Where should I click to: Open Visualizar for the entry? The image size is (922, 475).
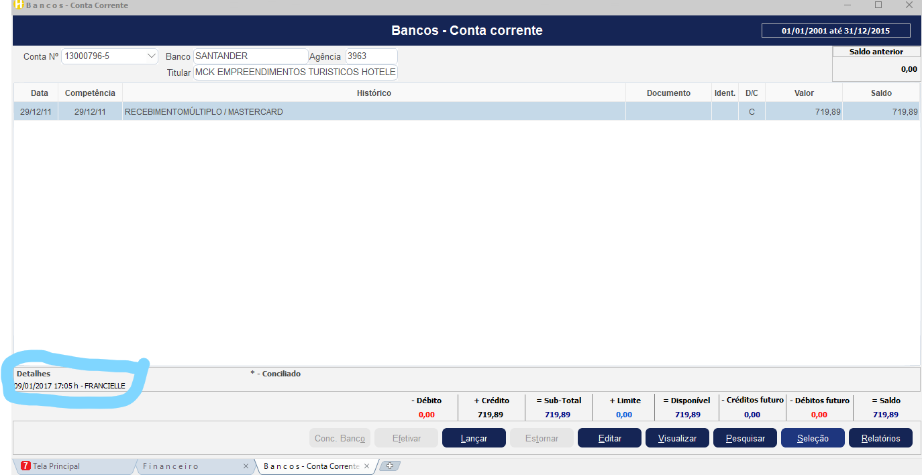(676, 438)
